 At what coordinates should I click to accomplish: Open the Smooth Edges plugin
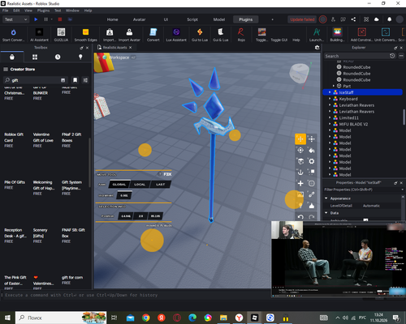tap(85, 35)
